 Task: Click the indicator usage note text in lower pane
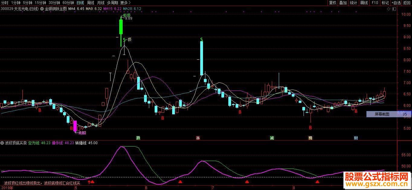pyautogui.click(x=42, y=183)
